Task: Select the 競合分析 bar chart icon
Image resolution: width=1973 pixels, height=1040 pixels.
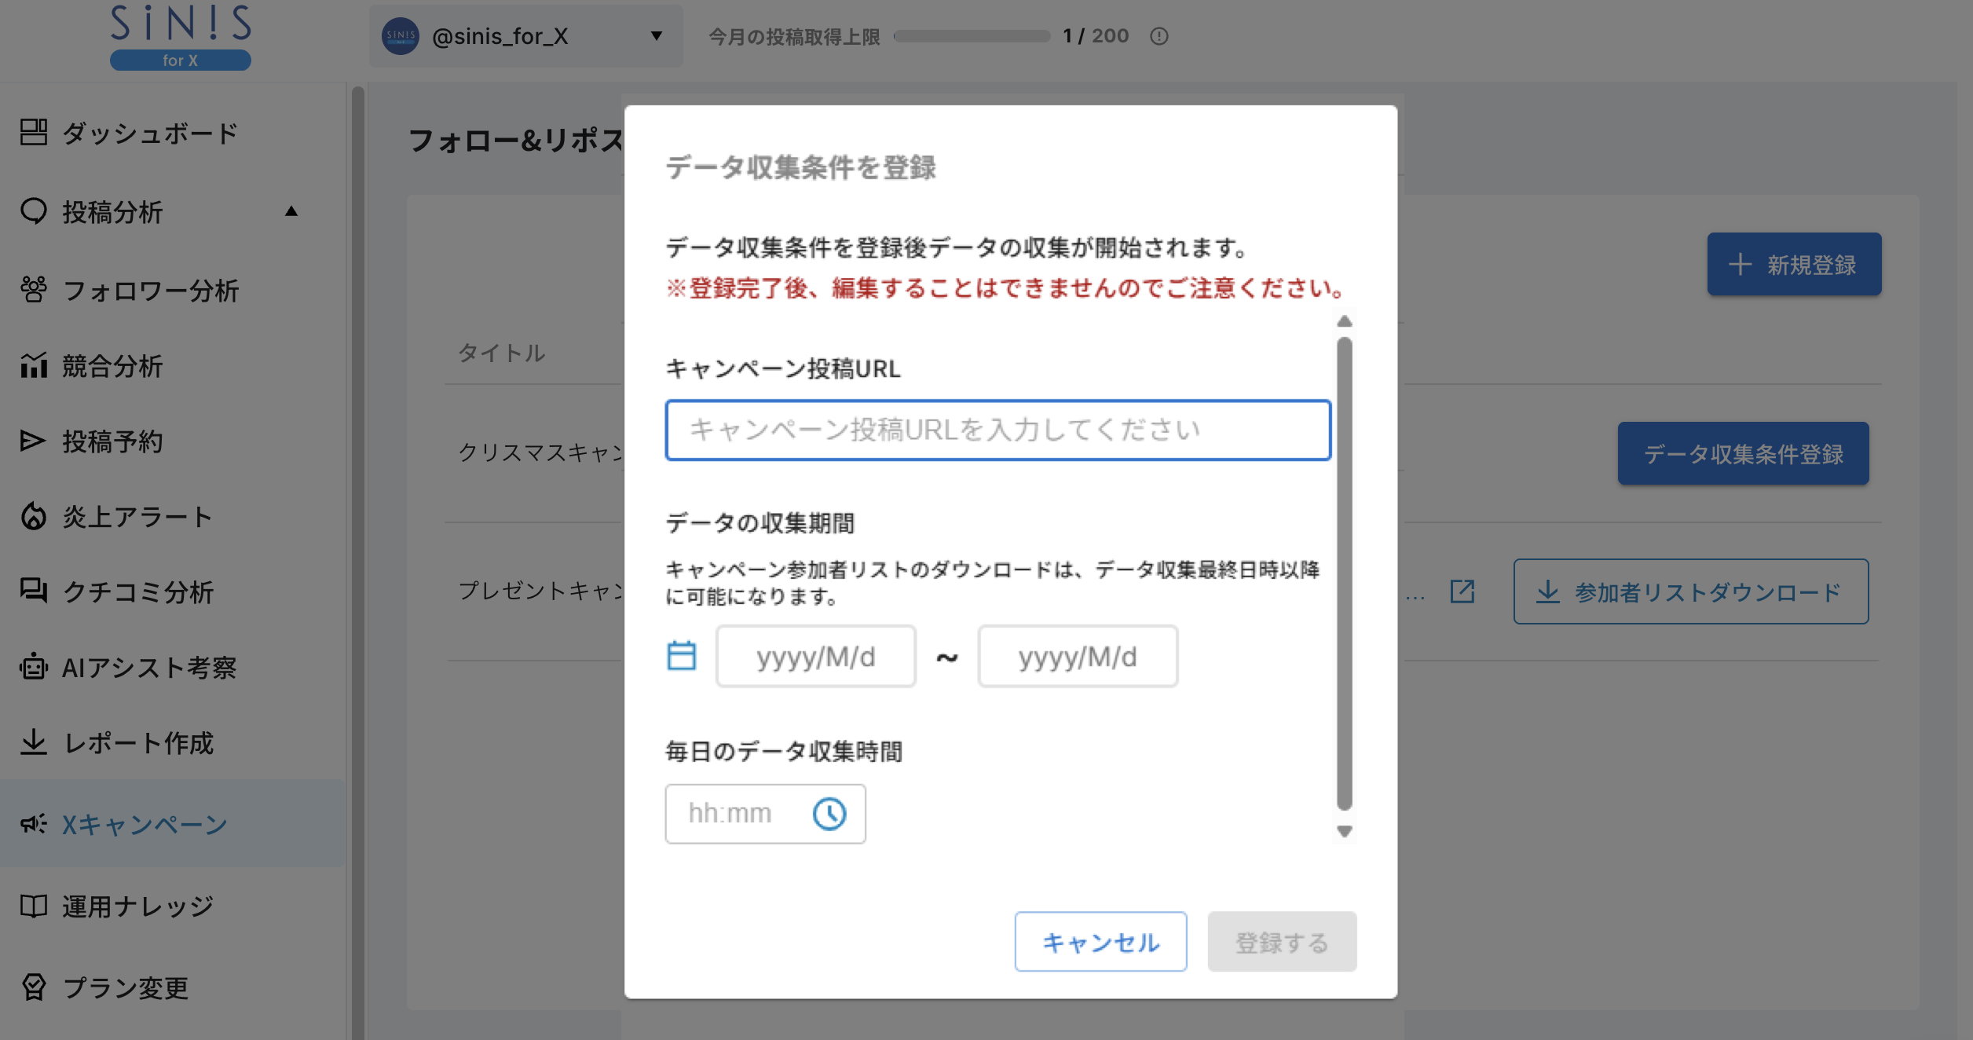Action: [32, 366]
